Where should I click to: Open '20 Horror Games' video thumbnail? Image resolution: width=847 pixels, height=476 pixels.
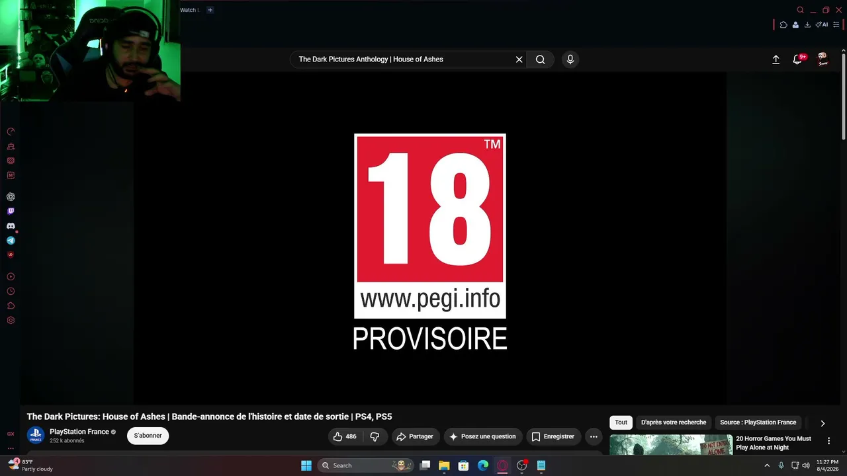pos(671,445)
